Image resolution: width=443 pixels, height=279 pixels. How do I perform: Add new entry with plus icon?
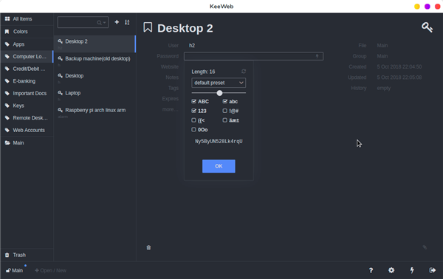117,22
